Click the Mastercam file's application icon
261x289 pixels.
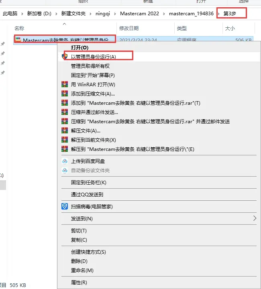click(x=18, y=39)
